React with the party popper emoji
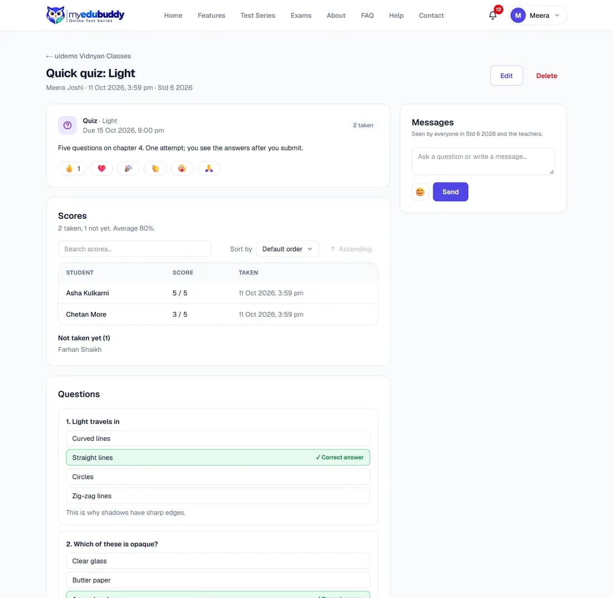The image size is (613, 598). (128, 168)
